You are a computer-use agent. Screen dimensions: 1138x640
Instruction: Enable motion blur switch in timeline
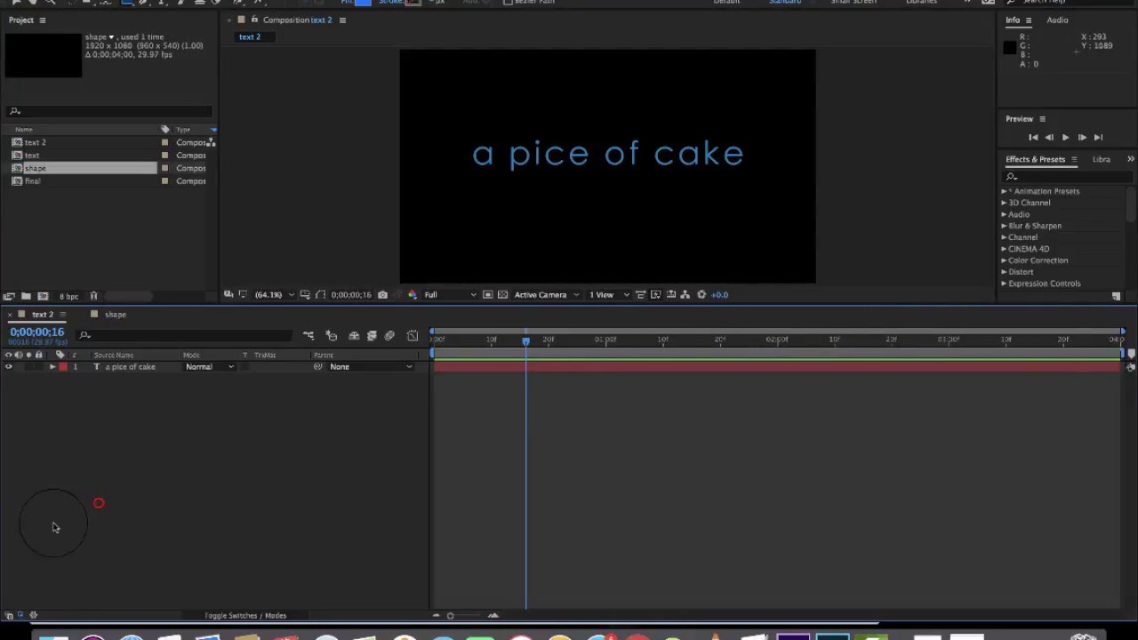389,335
